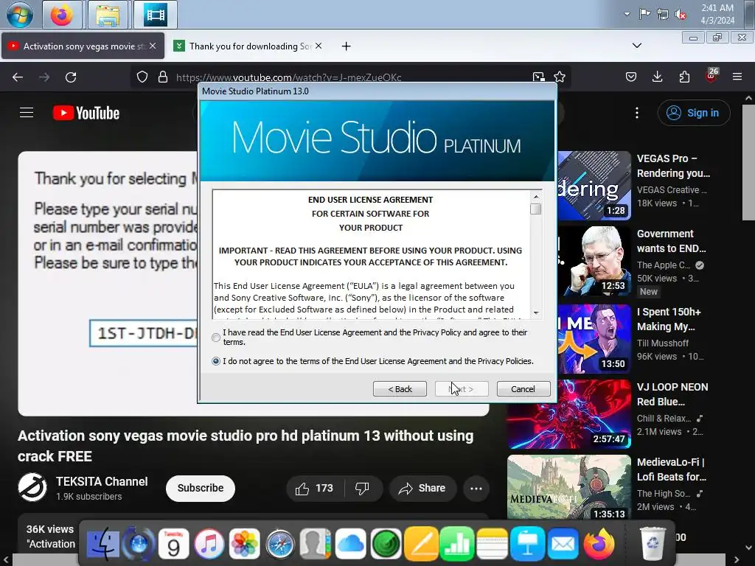
Task: Click the Firefox icon in the dock
Action: [x=599, y=545]
